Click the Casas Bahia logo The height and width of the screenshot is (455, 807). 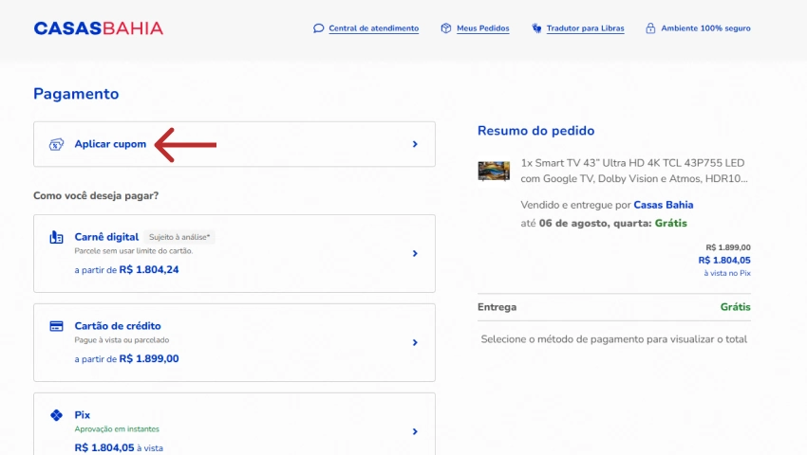point(99,28)
